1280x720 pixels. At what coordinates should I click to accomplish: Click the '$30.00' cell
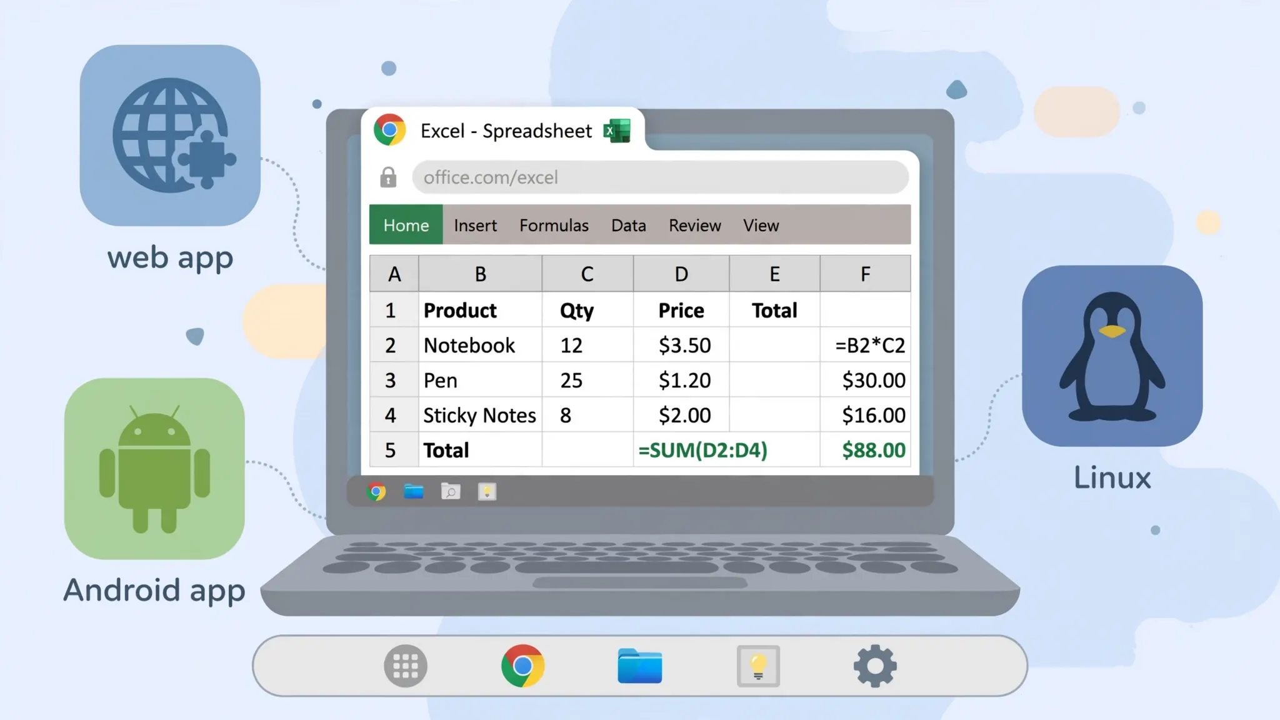coord(866,380)
